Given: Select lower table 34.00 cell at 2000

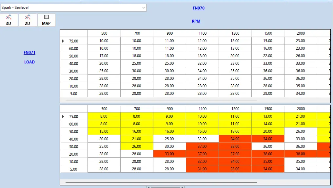Looking at the screenshot, I should [301, 169].
